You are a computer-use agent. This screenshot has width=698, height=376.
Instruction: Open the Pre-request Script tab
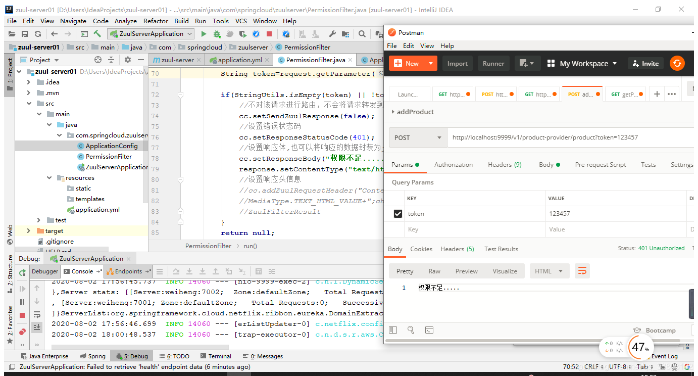click(x=601, y=164)
